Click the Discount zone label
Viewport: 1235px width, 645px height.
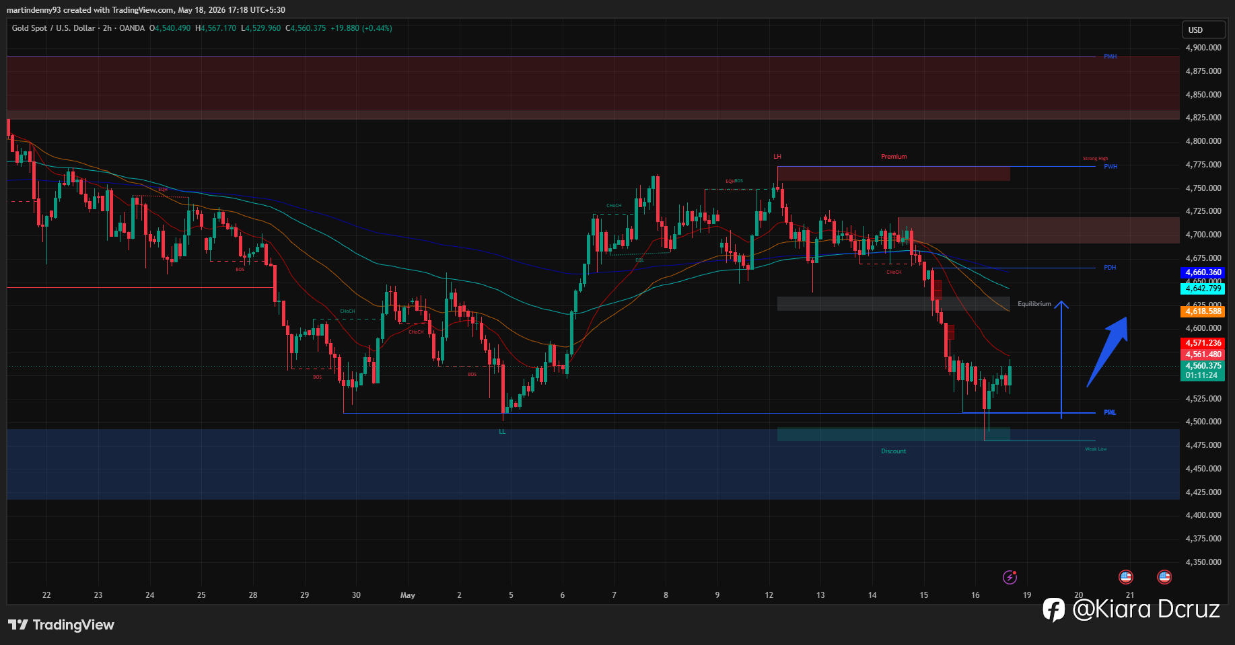(894, 451)
